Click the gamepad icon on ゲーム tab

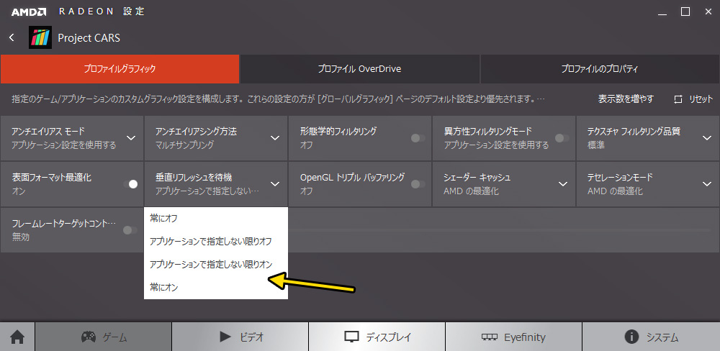[89, 337]
